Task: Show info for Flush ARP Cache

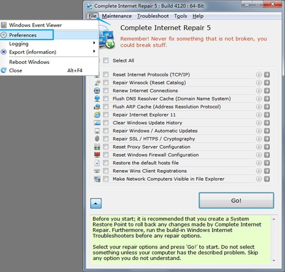Action: click(259, 107)
